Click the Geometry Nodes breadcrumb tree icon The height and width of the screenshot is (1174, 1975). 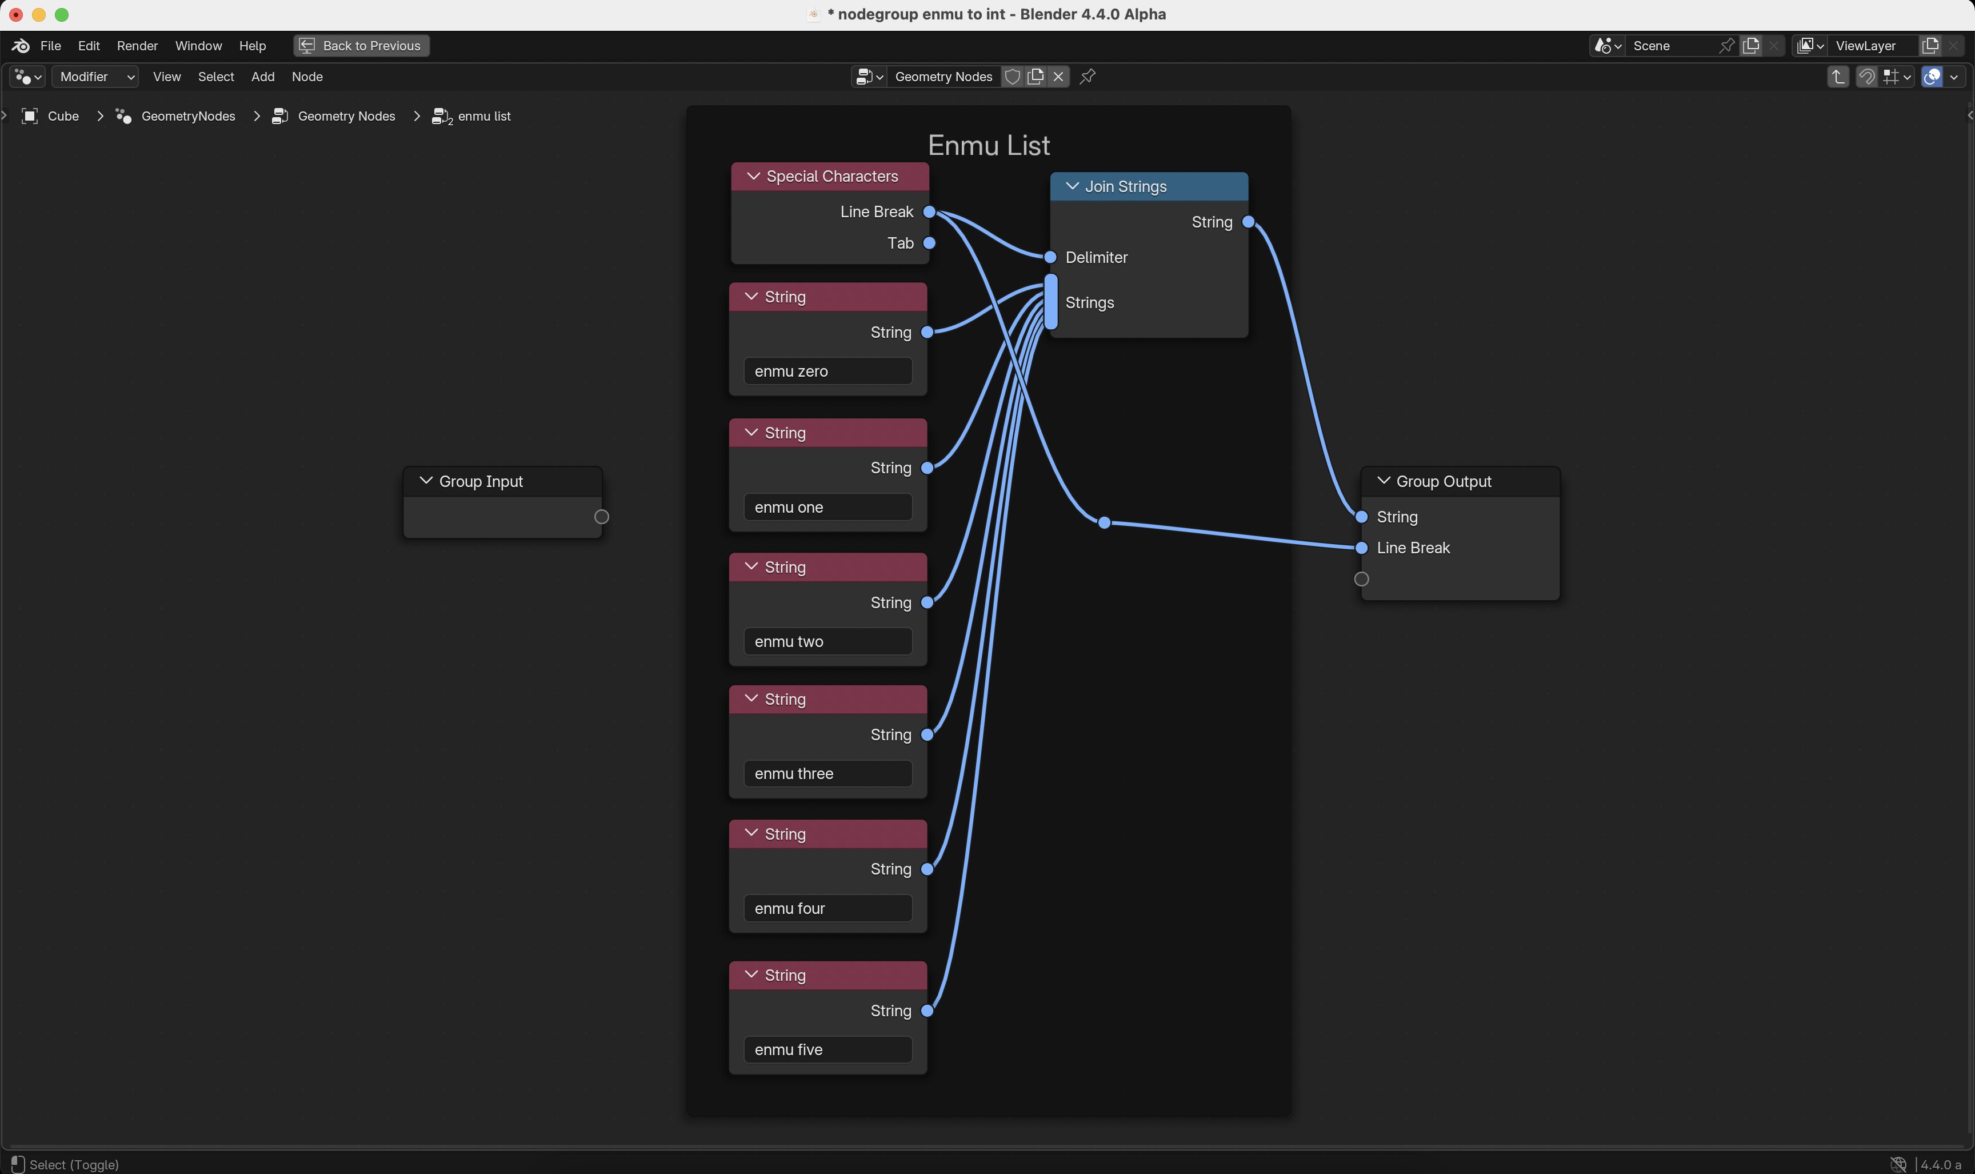click(x=280, y=116)
